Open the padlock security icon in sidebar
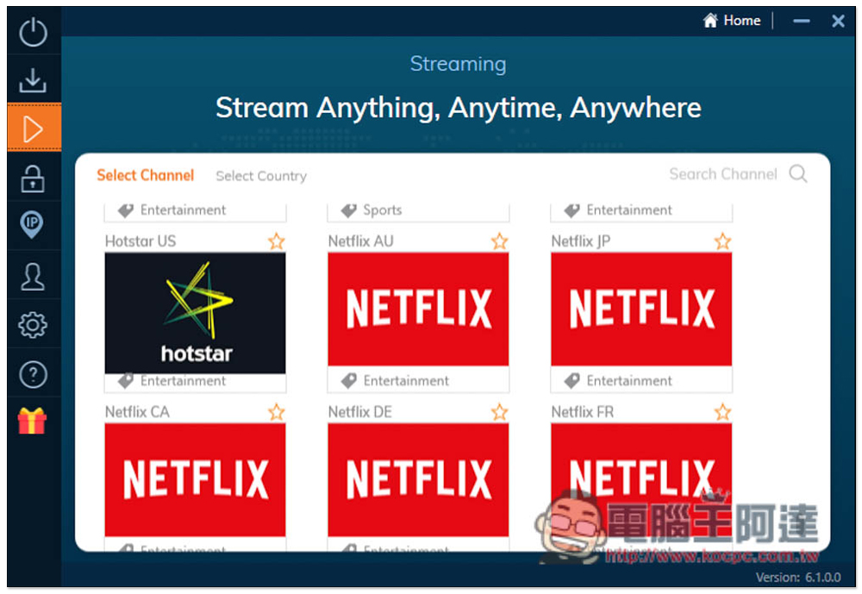 pos(33,178)
